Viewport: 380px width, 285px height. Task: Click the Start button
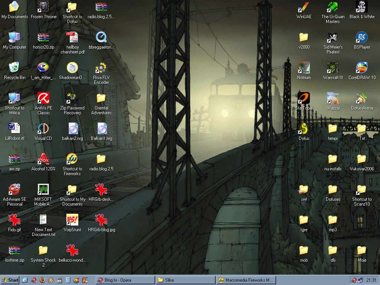[10, 280]
